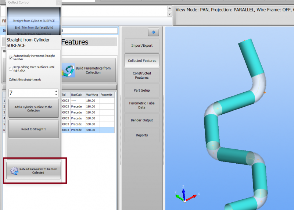This screenshot has width=294, height=210.
Task: Open the Reports menu
Action: click(142, 135)
